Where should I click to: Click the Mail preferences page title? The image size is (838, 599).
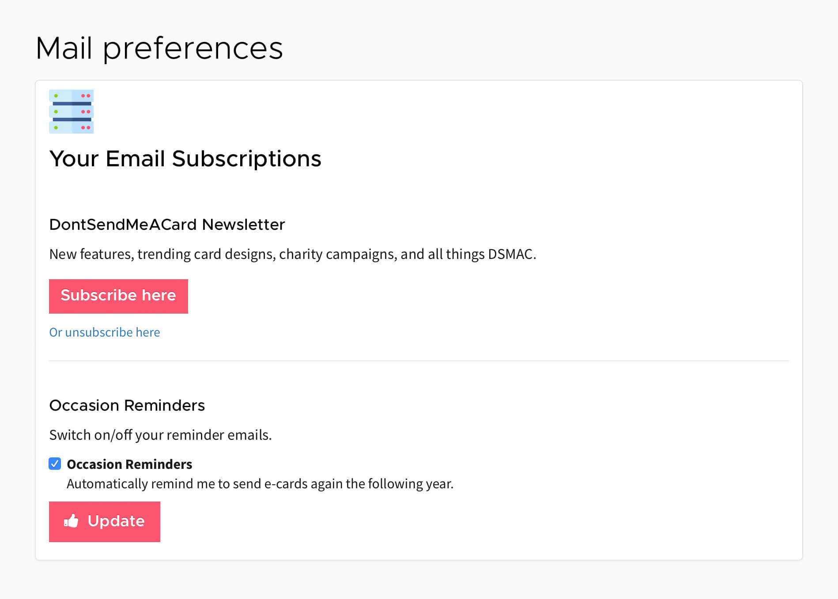coord(159,48)
